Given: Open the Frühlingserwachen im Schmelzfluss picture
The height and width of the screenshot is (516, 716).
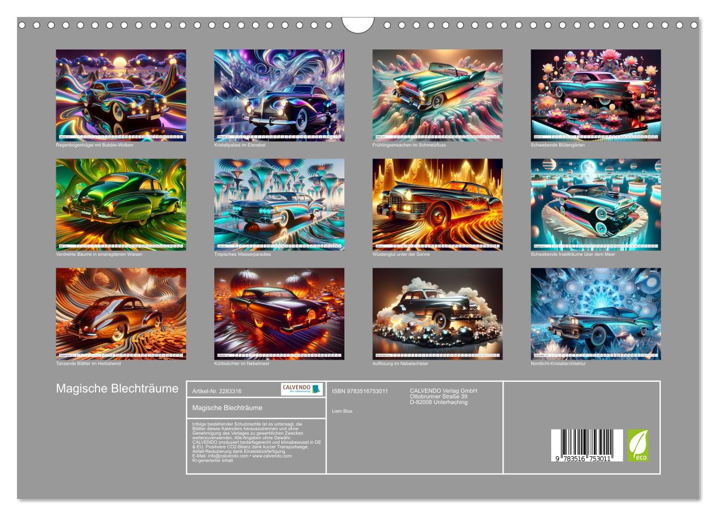Looking at the screenshot, I should pos(437,95).
